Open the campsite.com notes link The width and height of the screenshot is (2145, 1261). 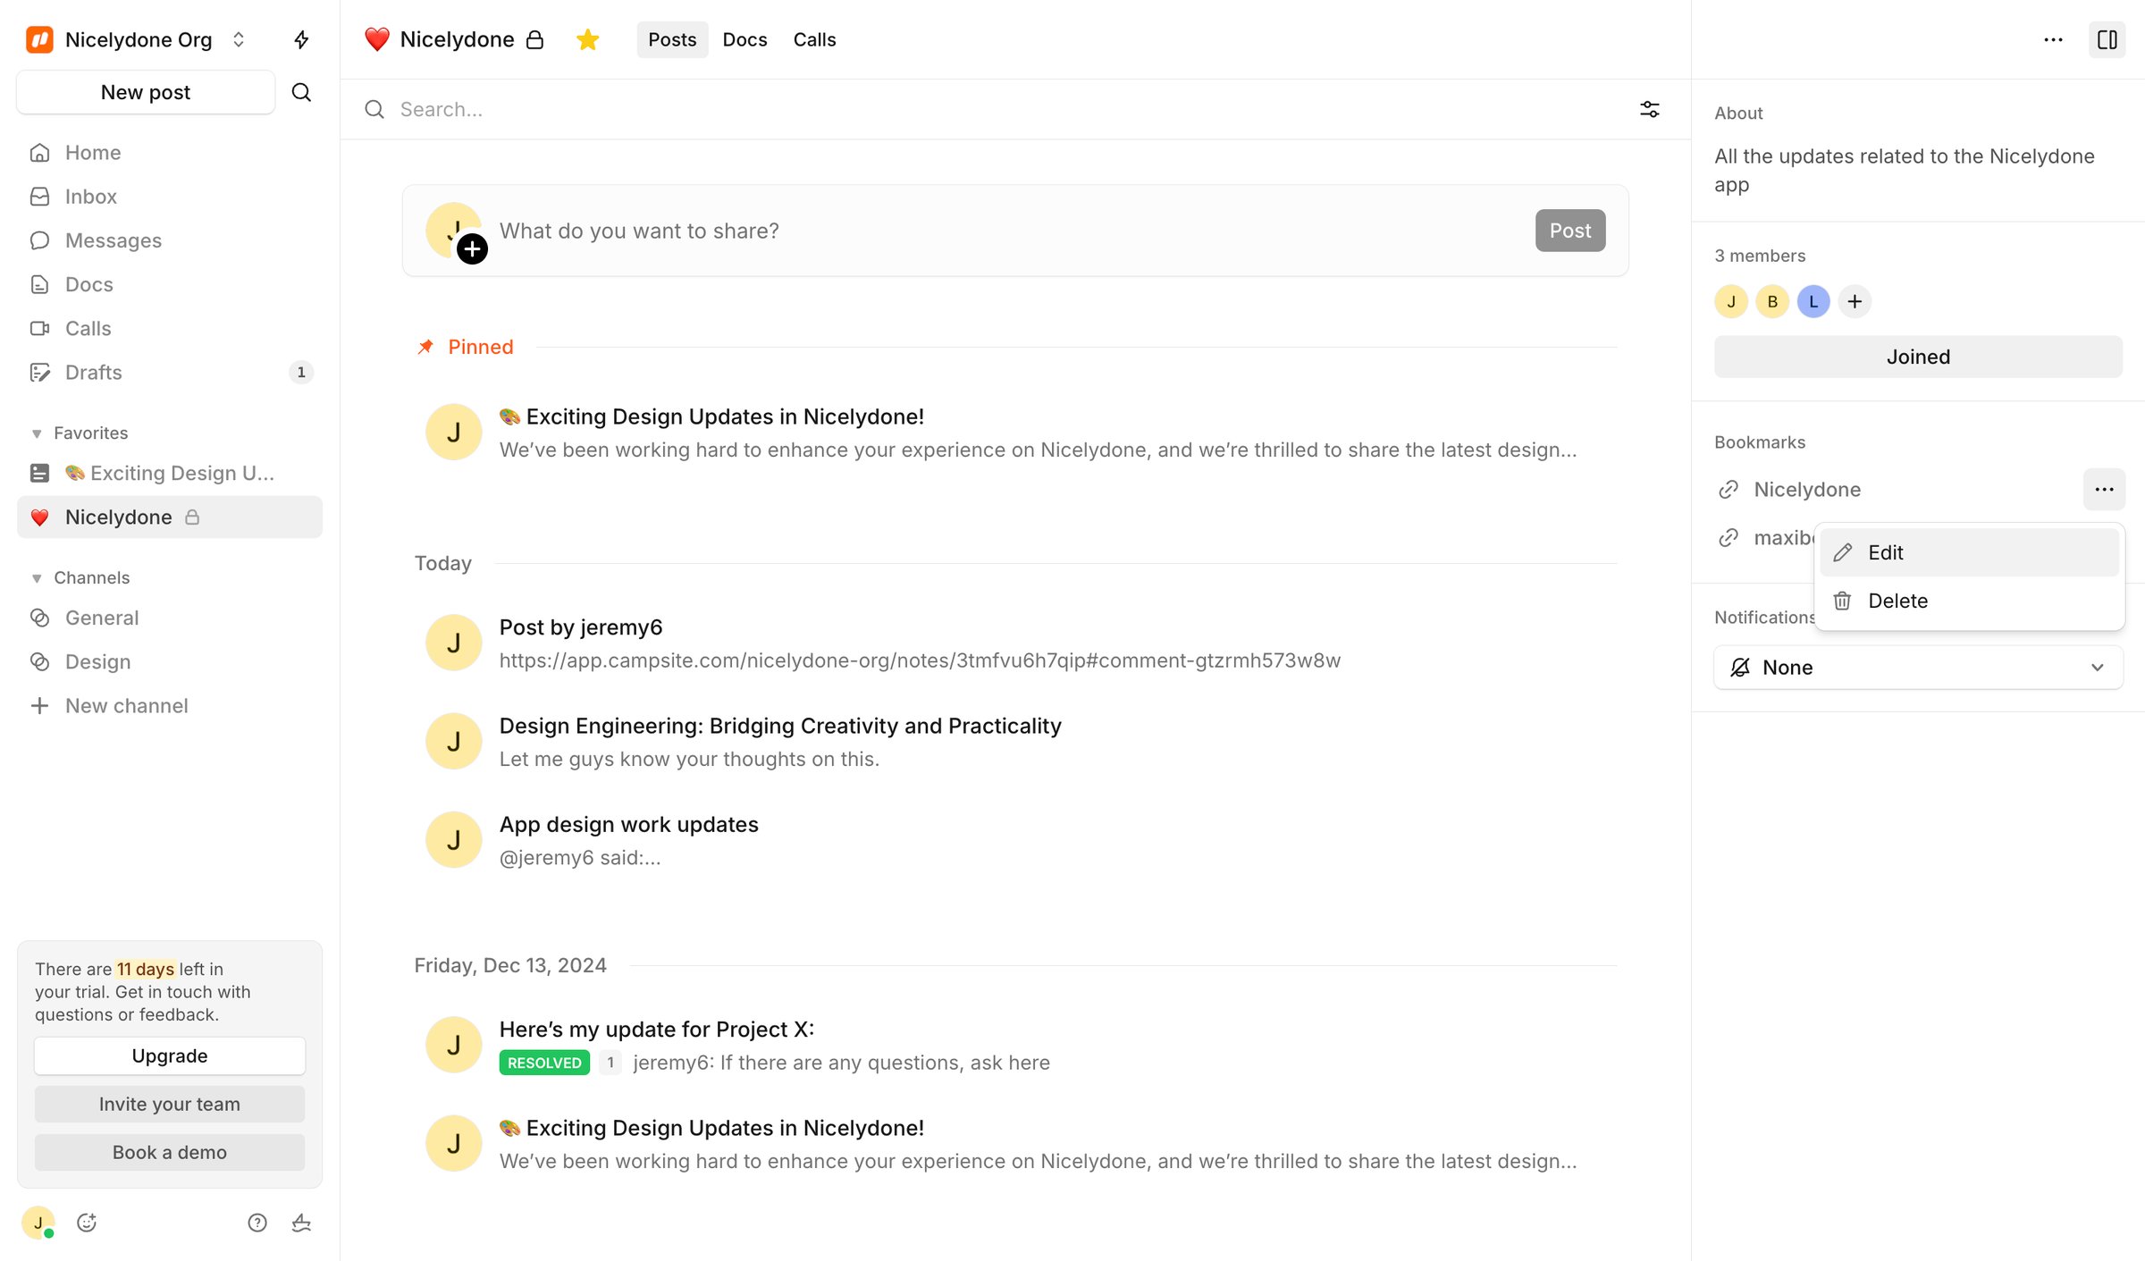(920, 660)
